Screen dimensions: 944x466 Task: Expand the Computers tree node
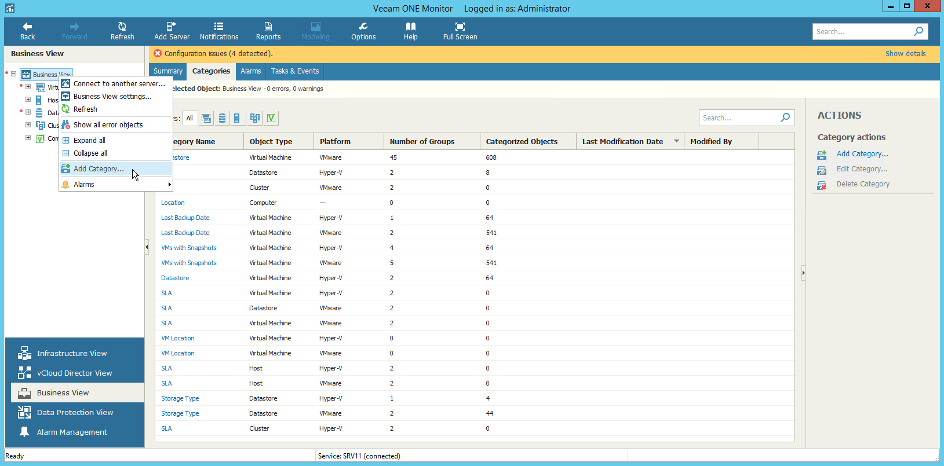coord(28,138)
